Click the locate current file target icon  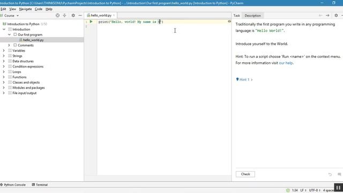click(57, 16)
